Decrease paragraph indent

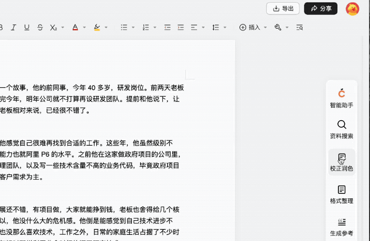point(167,28)
